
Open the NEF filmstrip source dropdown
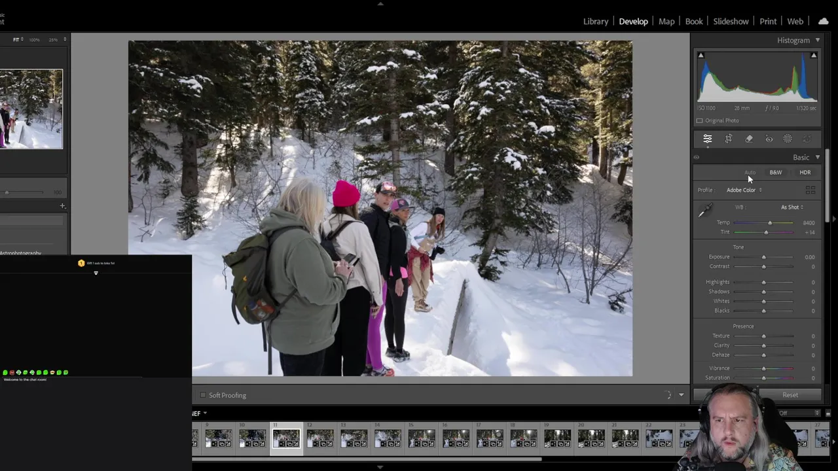pyautogui.click(x=199, y=413)
